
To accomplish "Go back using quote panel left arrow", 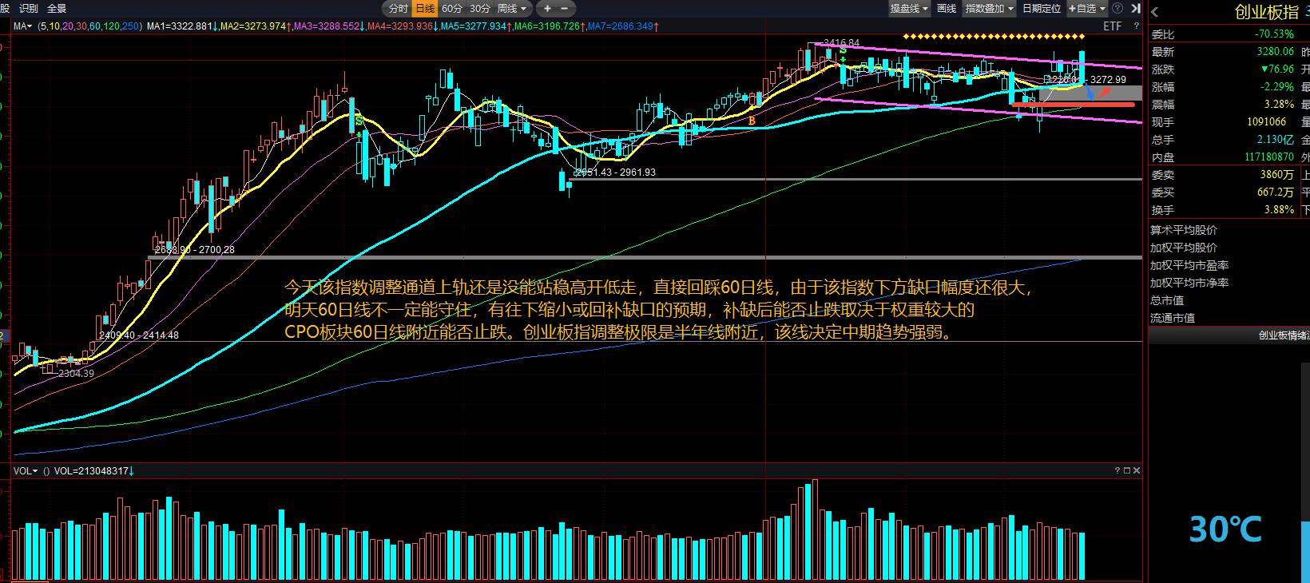I will pyautogui.click(x=1155, y=12).
